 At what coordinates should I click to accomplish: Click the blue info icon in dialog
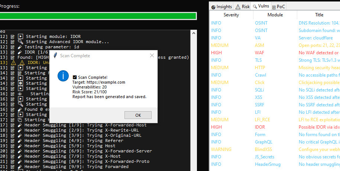point(63,77)
